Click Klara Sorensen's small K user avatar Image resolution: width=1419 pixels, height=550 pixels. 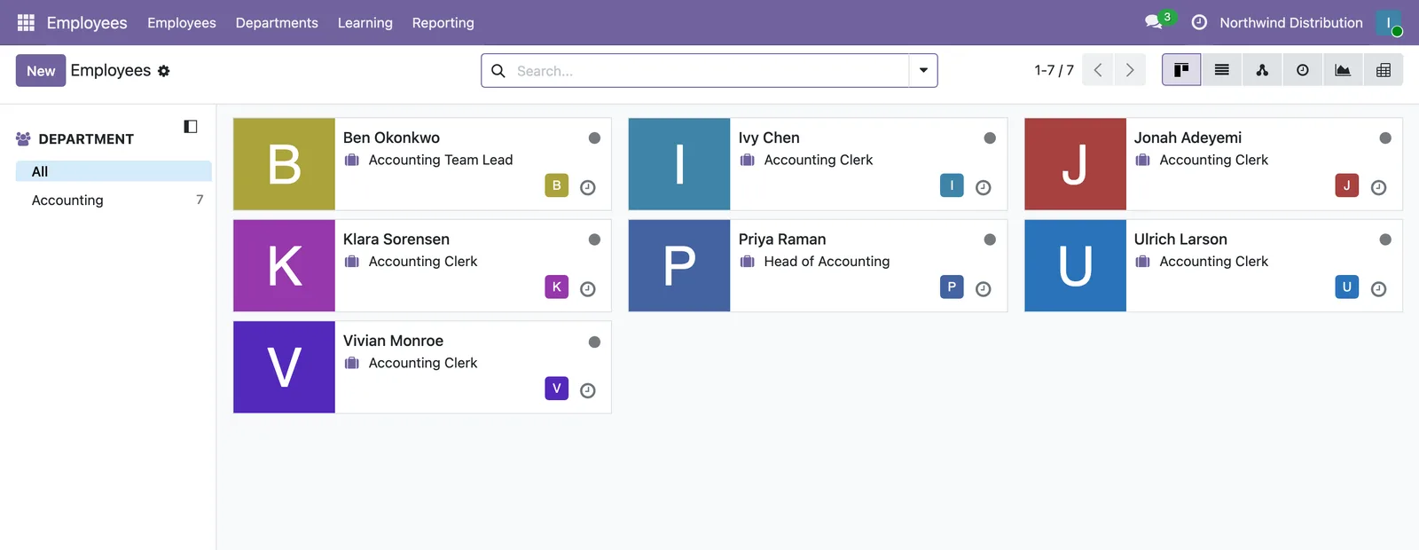pos(557,287)
